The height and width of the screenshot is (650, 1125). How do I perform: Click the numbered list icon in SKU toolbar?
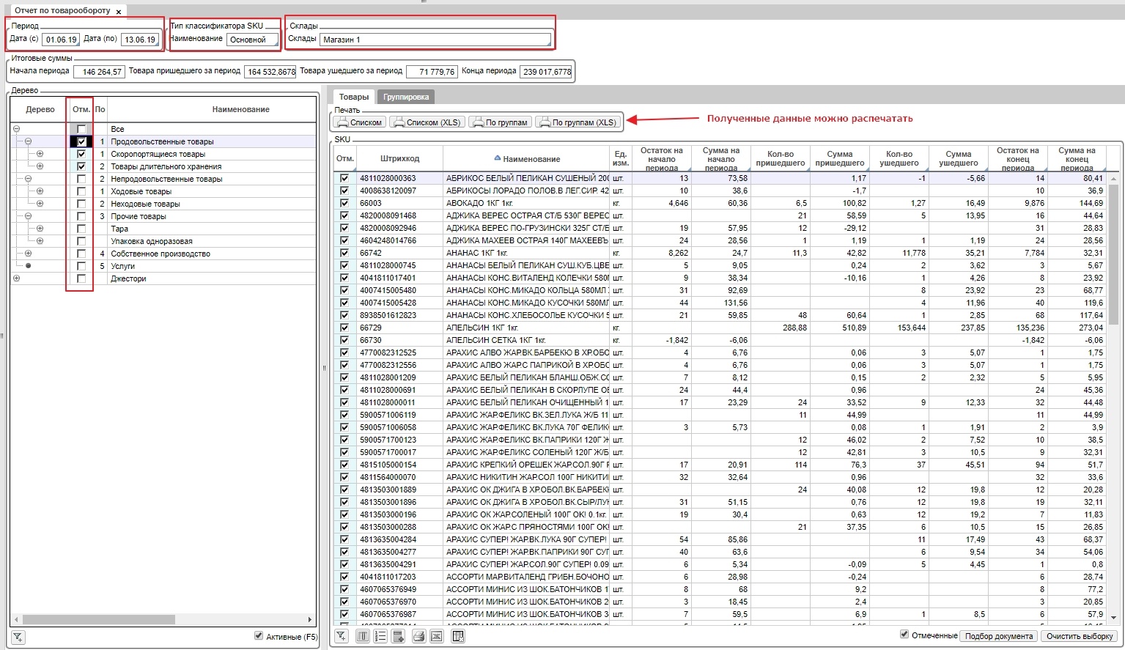[x=380, y=636]
